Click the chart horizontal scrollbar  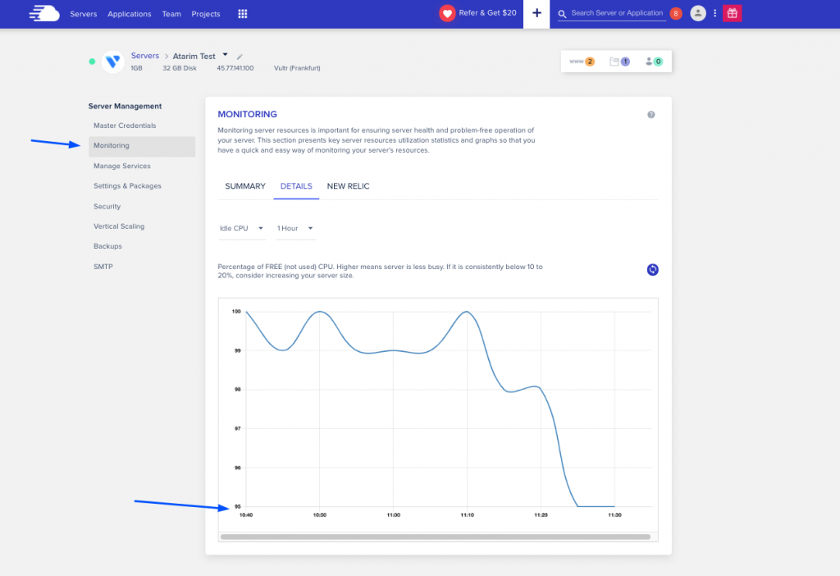[435, 537]
